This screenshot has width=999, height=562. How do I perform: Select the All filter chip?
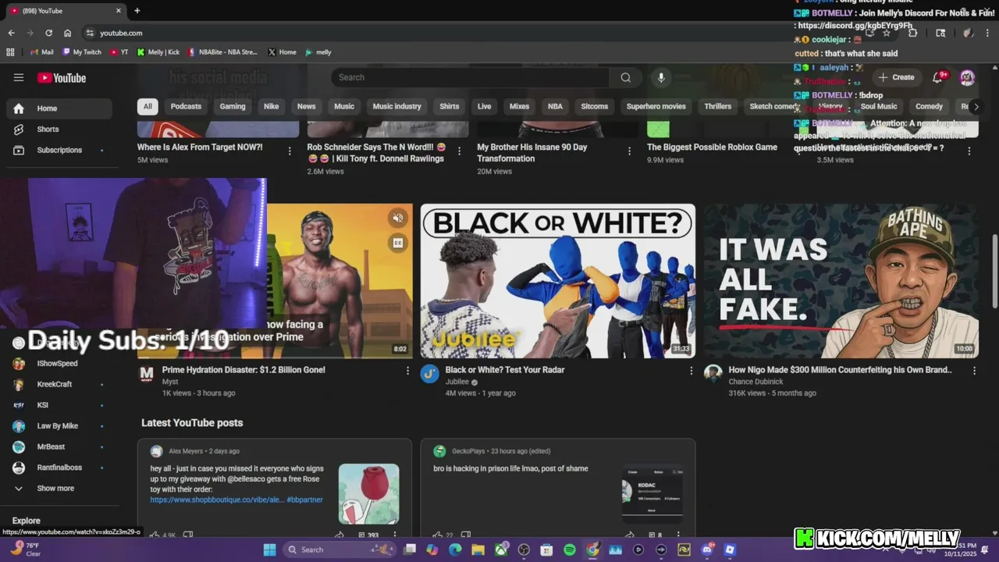[148, 106]
